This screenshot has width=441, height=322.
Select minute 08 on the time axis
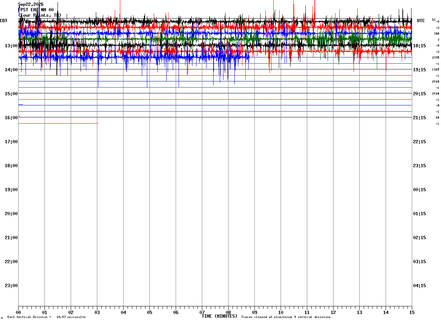[x=228, y=312]
